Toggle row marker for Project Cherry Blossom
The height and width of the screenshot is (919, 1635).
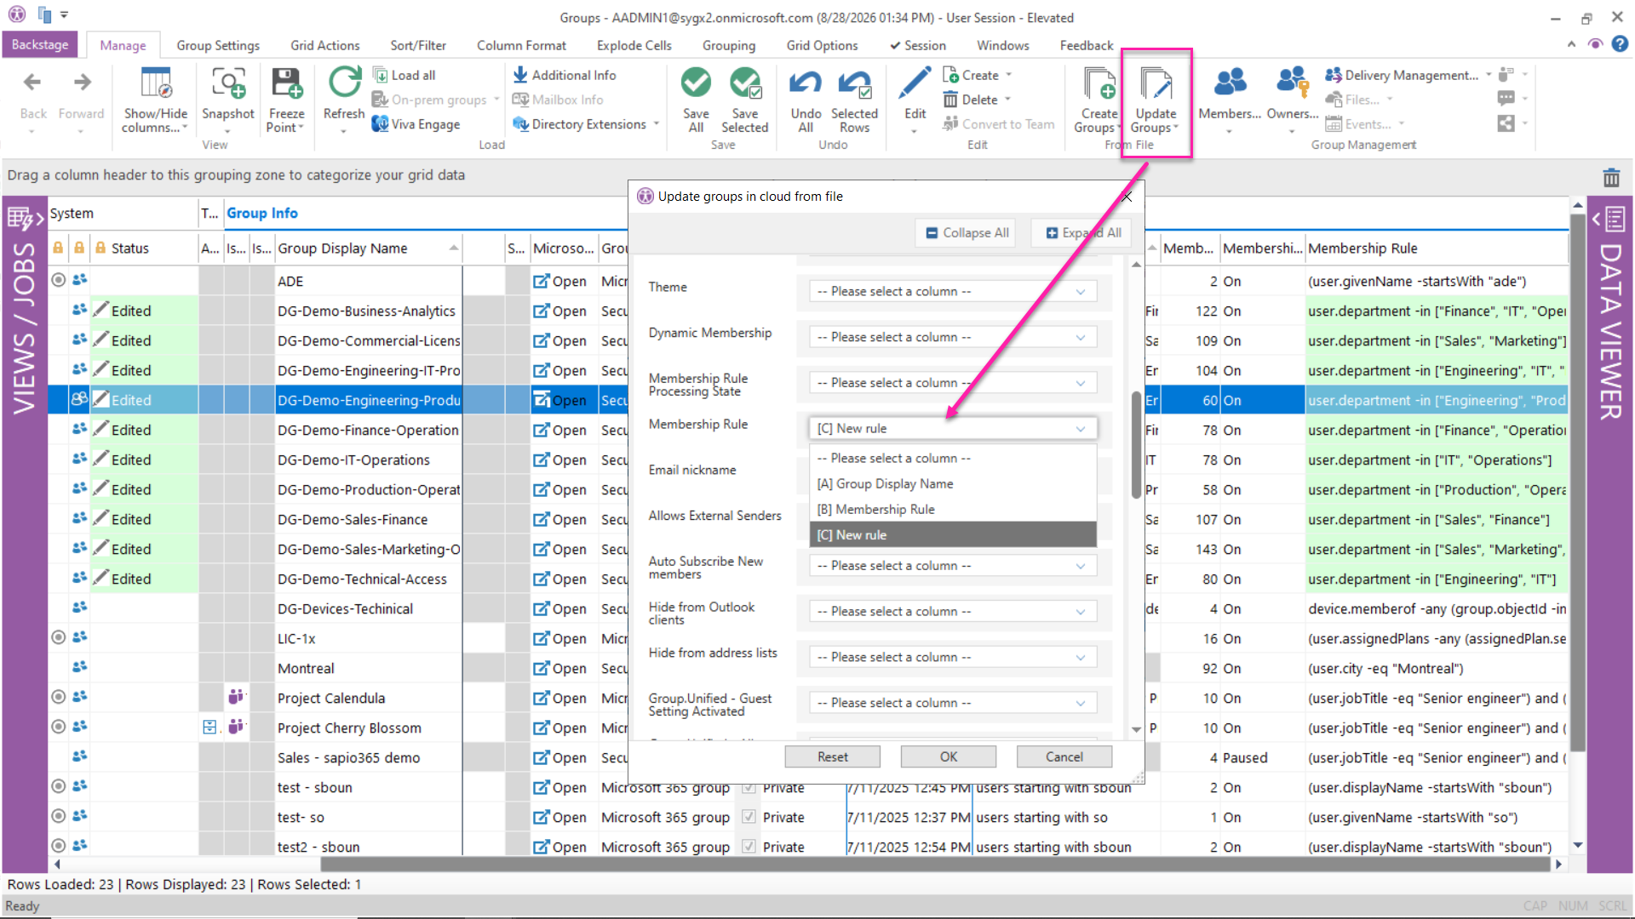(58, 726)
